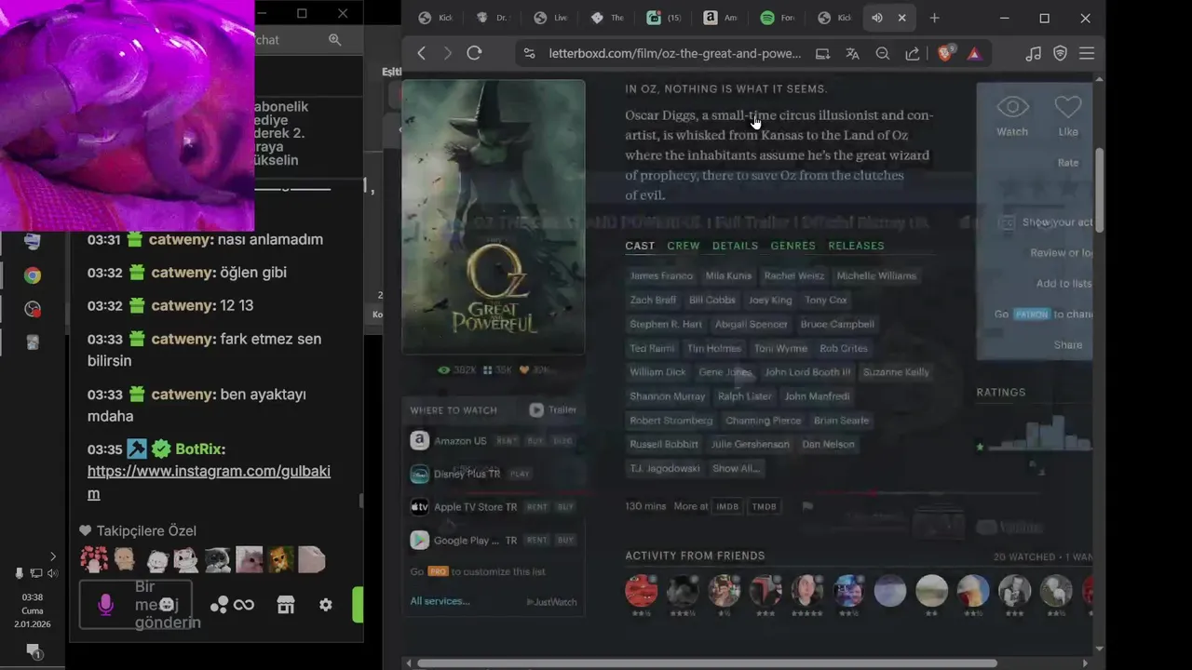1192x670 pixels.
Task: Click the search icon in chat window
Action: point(334,40)
